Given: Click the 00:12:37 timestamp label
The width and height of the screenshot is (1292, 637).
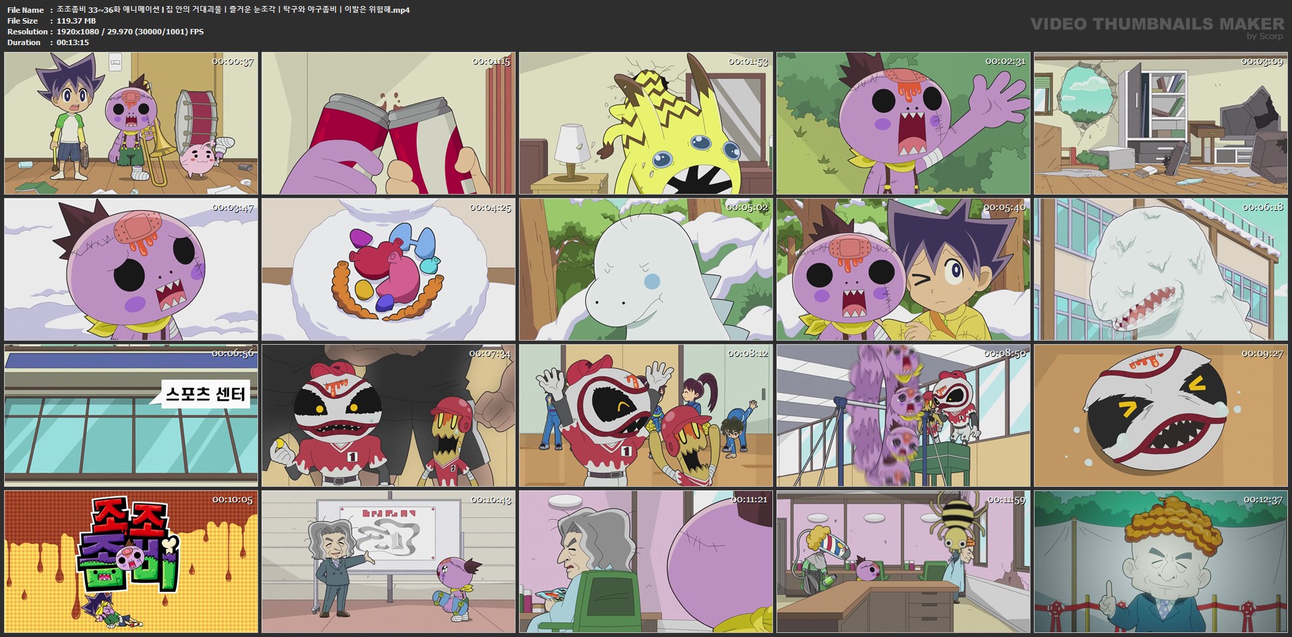Looking at the screenshot, I should tap(1262, 499).
